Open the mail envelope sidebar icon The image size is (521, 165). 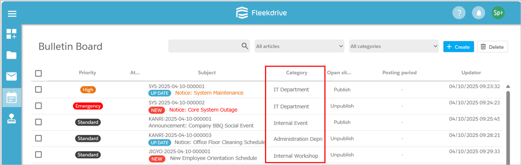coord(11,76)
